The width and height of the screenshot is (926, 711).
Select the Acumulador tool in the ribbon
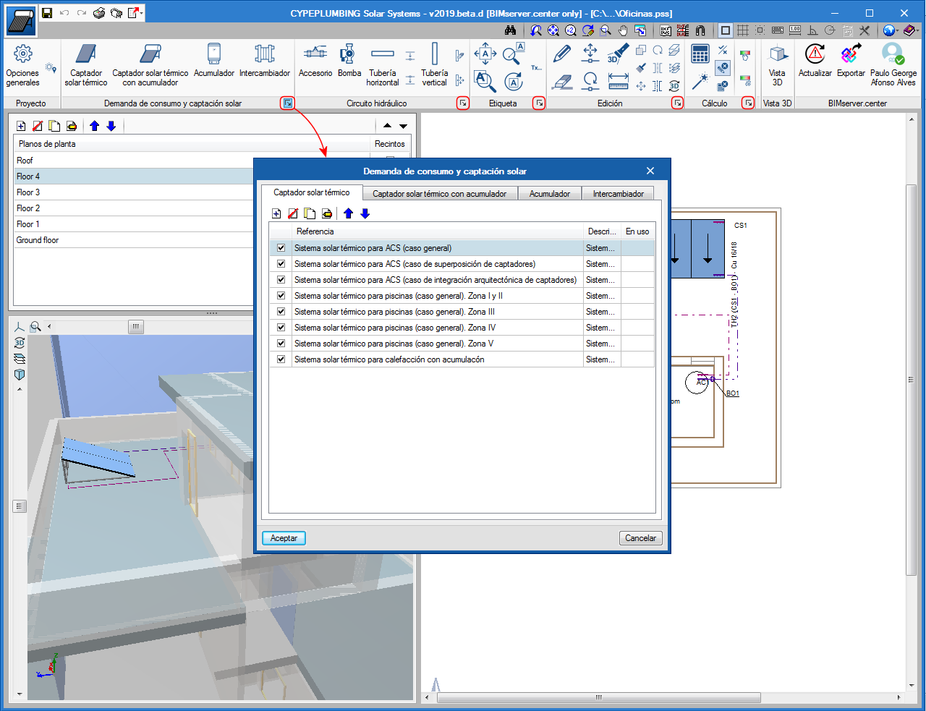[214, 61]
